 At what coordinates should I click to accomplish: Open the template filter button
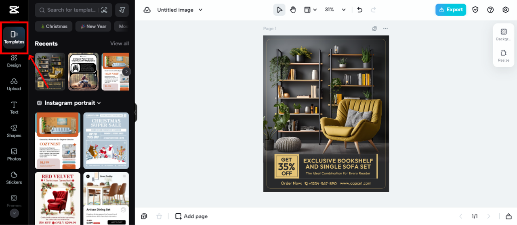122,10
